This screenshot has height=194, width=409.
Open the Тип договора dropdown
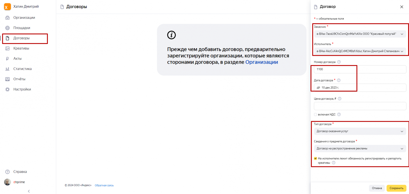360,131
